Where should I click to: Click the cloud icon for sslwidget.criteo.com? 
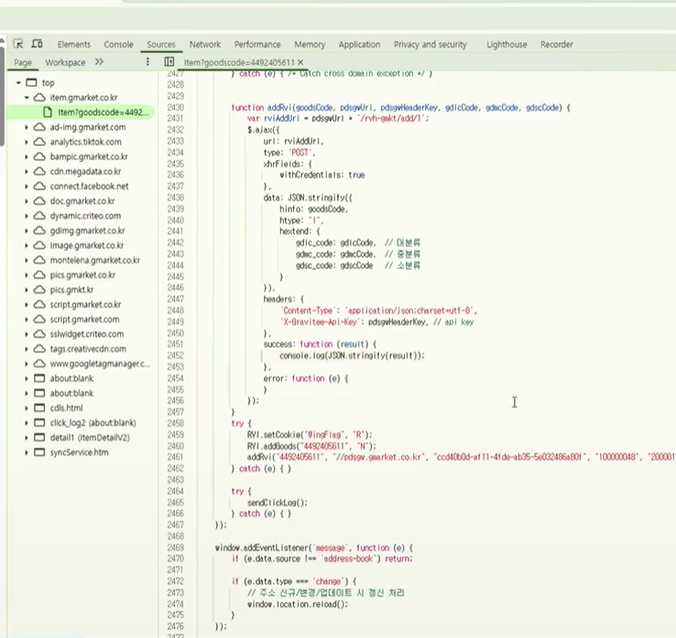[39, 334]
